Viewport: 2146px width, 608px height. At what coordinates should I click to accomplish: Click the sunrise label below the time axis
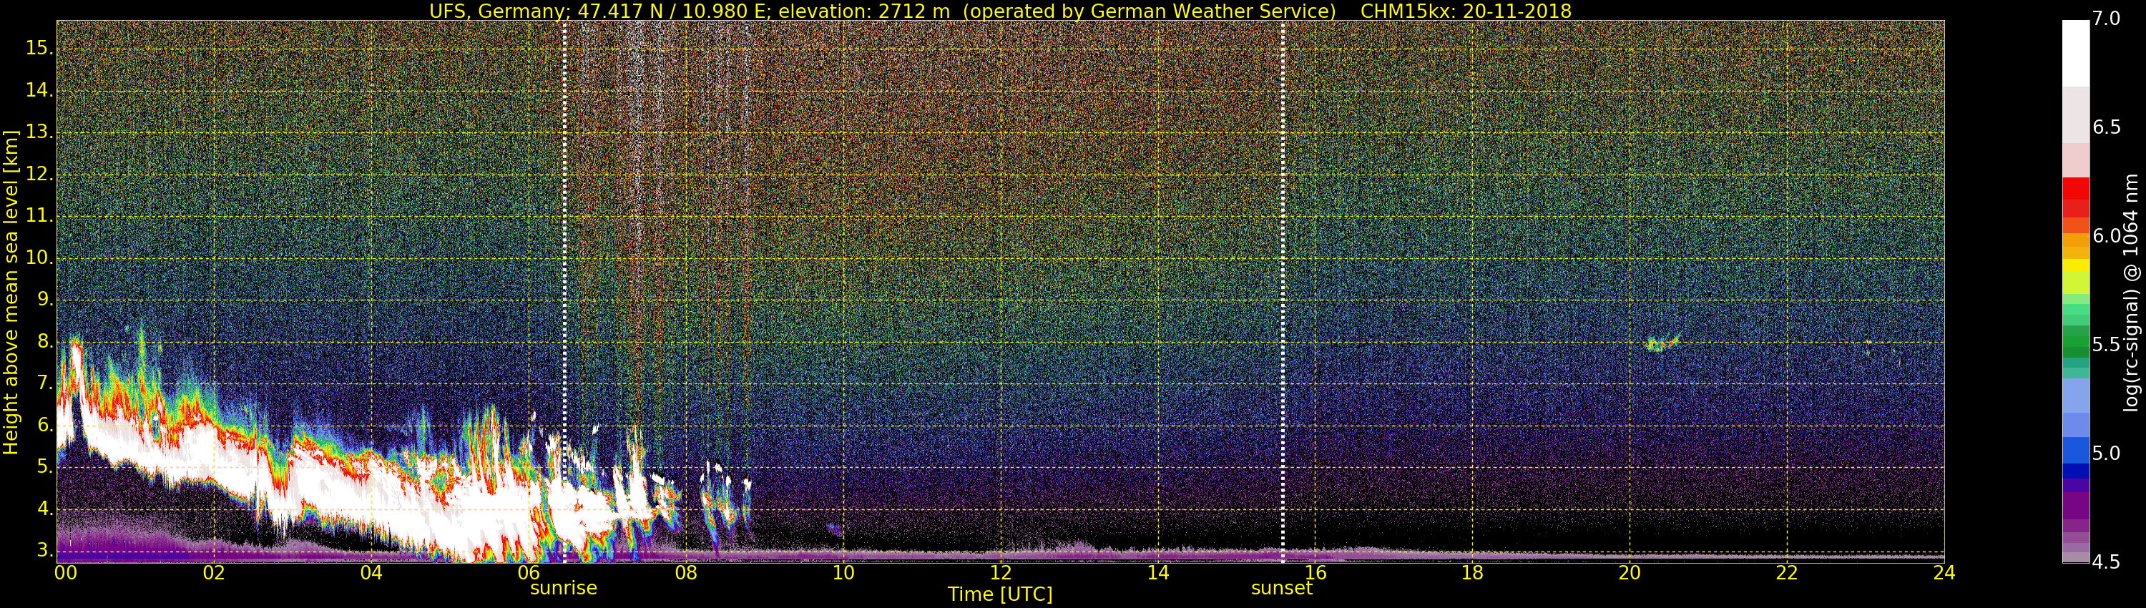click(563, 588)
